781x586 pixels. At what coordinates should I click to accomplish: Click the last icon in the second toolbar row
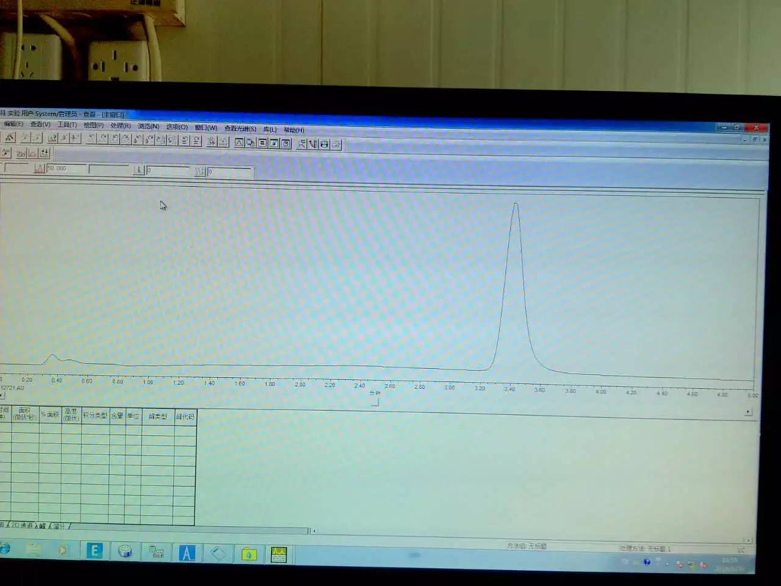click(x=44, y=153)
